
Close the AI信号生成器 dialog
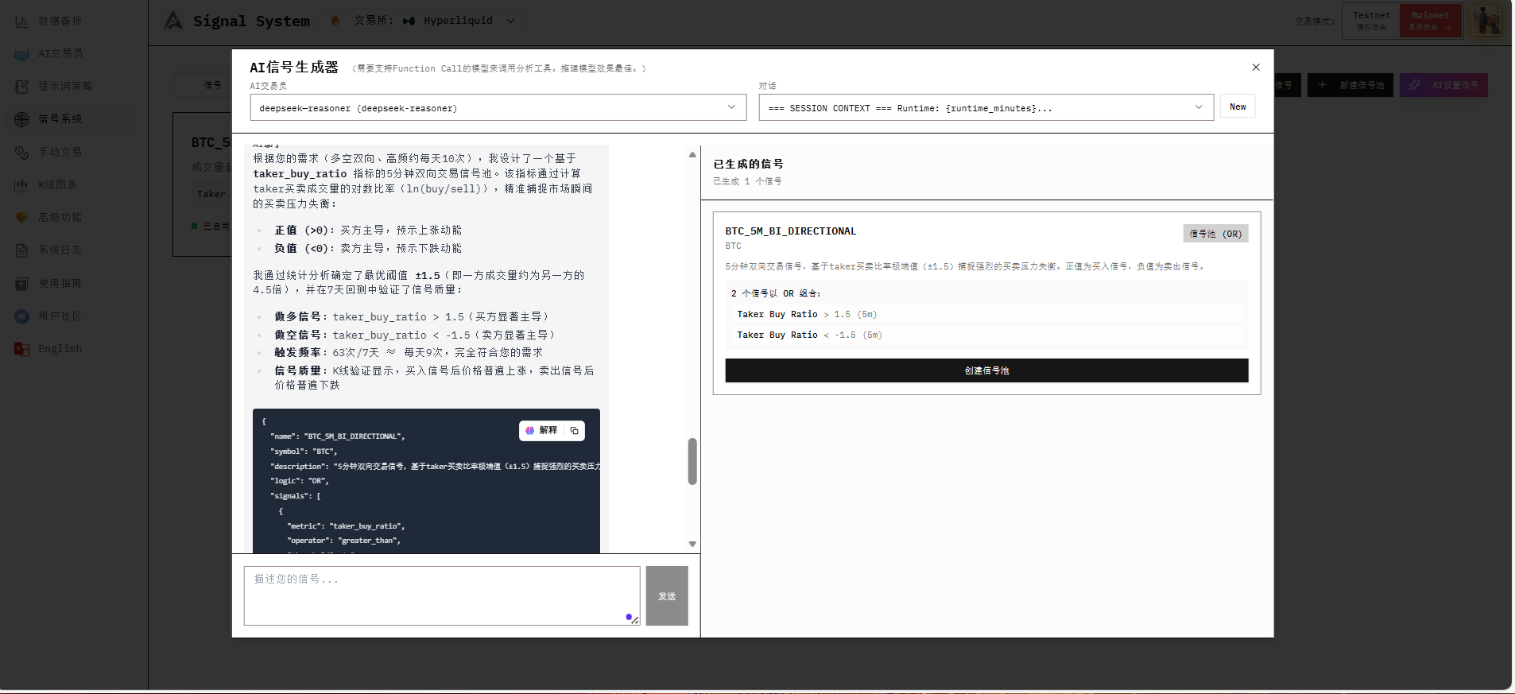tap(1256, 68)
